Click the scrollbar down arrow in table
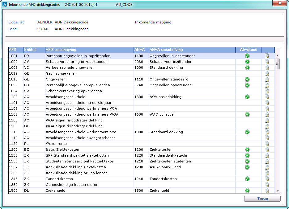This screenshot has width=289, height=209. coord(277,191)
